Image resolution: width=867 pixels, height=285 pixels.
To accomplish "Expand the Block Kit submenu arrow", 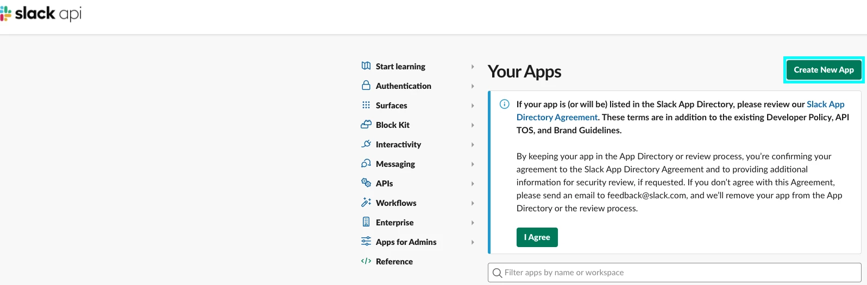I will 473,125.
